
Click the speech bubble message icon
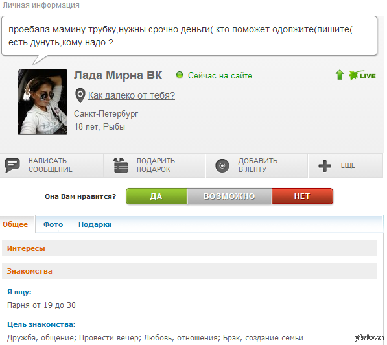tap(12, 165)
